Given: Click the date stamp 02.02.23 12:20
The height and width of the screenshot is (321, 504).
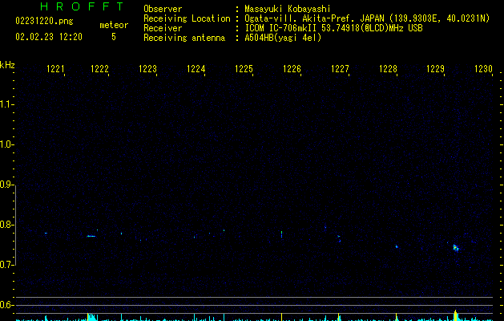Looking at the screenshot, I should click(x=49, y=36).
